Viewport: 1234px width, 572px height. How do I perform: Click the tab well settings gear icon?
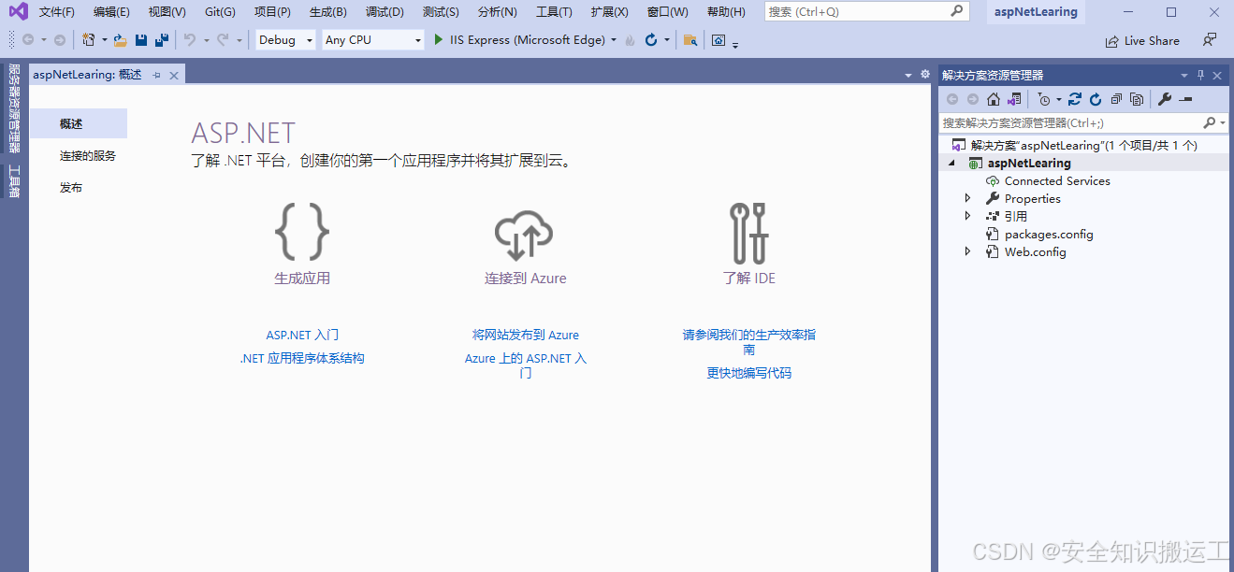[x=925, y=75]
